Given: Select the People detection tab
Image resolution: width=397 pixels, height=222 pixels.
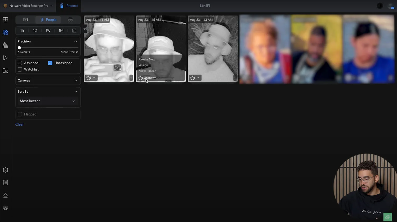Looking at the screenshot, I should pyautogui.click(x=48, y=20).
